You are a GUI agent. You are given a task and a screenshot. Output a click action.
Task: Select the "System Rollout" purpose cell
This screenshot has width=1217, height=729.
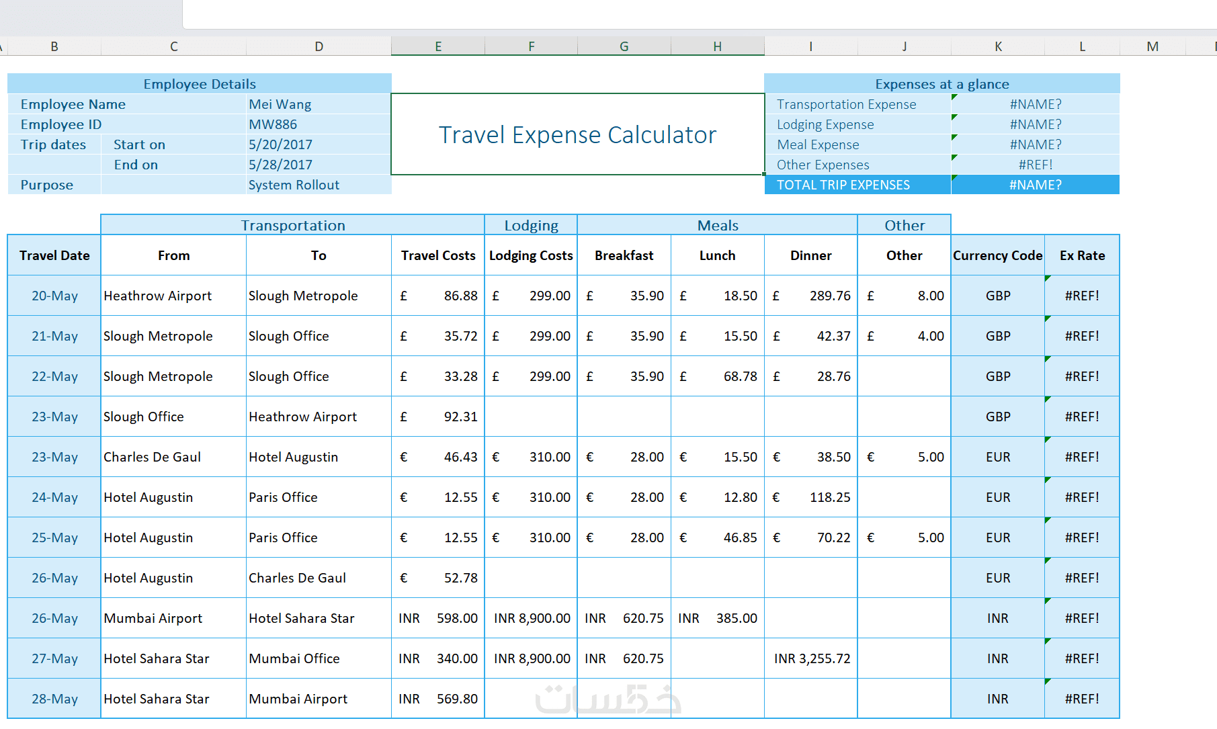319,185
